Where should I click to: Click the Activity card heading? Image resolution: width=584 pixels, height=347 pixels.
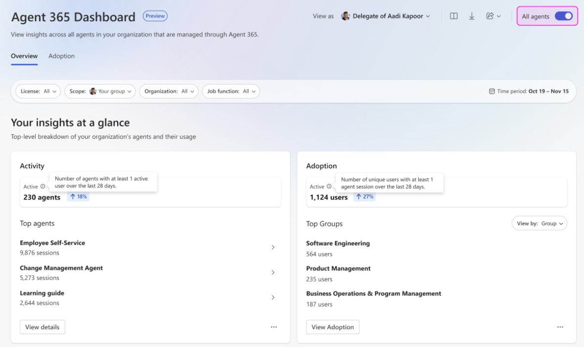click(x=32, y=166)
